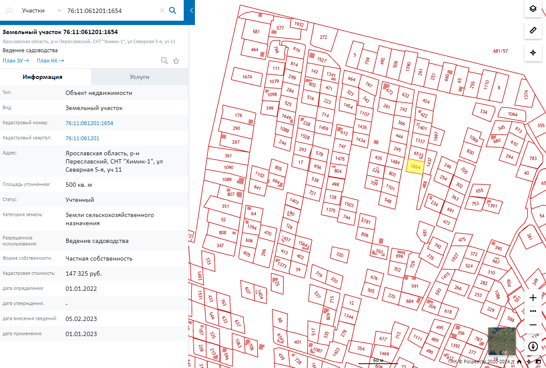The image size is (546, 368).
Task: Zoom out the map with the minus button
Action: tap(533, 324)
